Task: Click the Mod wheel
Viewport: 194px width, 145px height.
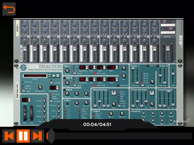Action: tap(31, 113)
